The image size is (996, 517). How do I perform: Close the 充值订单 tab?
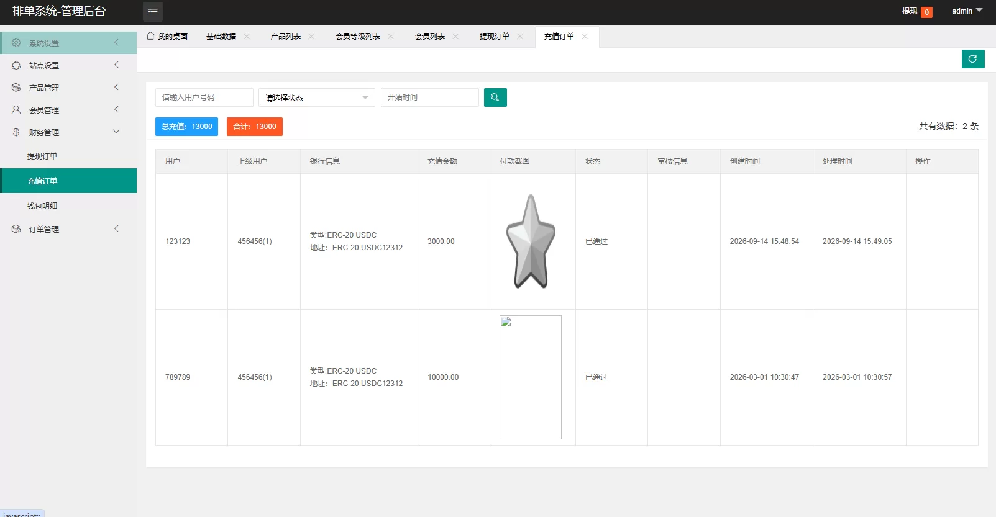click(x=585, y=37)
